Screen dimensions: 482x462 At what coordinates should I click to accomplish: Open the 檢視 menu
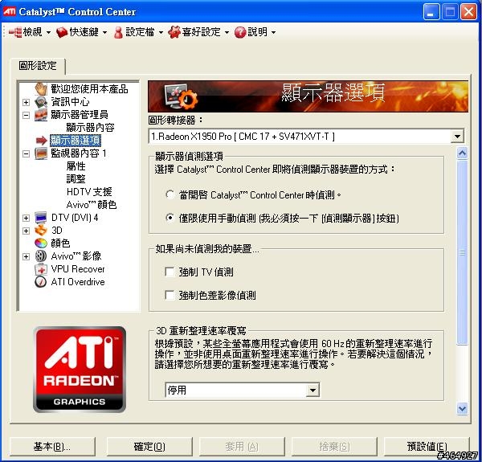pyautogui.click(x=30, y=32)
